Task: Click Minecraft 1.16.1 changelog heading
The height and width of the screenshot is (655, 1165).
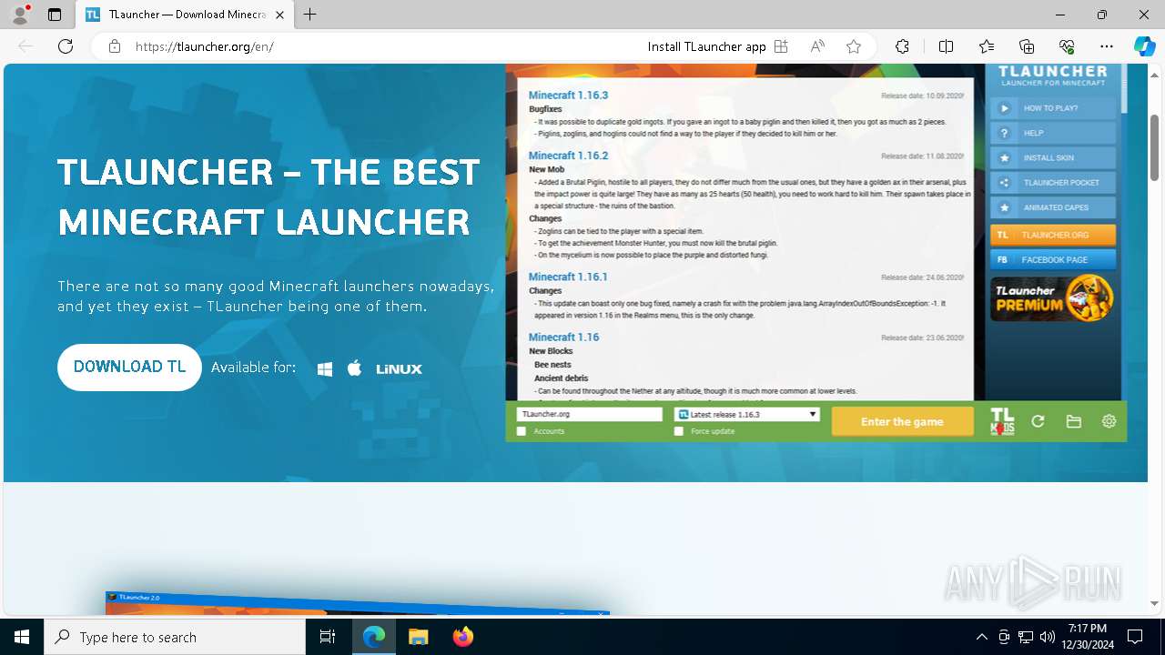Action: [568, 277]
